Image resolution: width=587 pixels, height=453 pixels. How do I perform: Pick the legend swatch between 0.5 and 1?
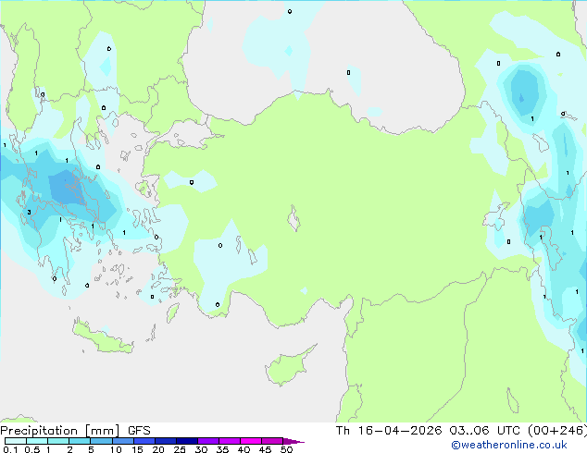click(37, 441)
